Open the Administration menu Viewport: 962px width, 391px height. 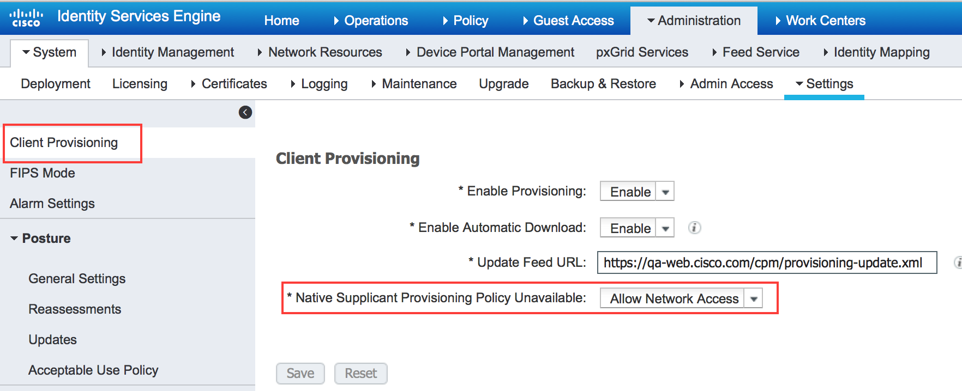click(694, 21)
